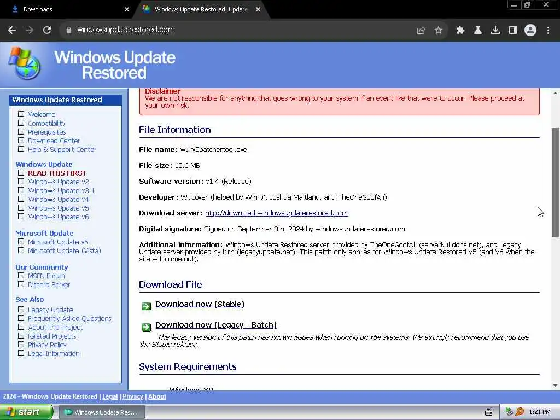Close the Windows Update Restored tab
This screenshot has width=560, height=420.
[x=258, y=9]
